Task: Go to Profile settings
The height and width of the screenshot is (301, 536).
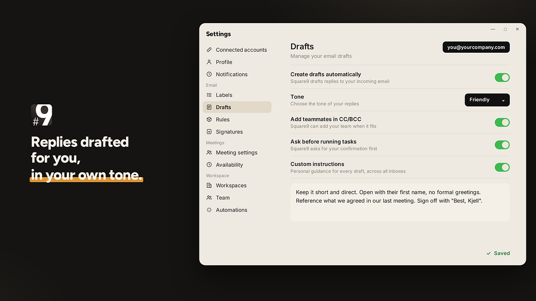Action: (237, 62)
